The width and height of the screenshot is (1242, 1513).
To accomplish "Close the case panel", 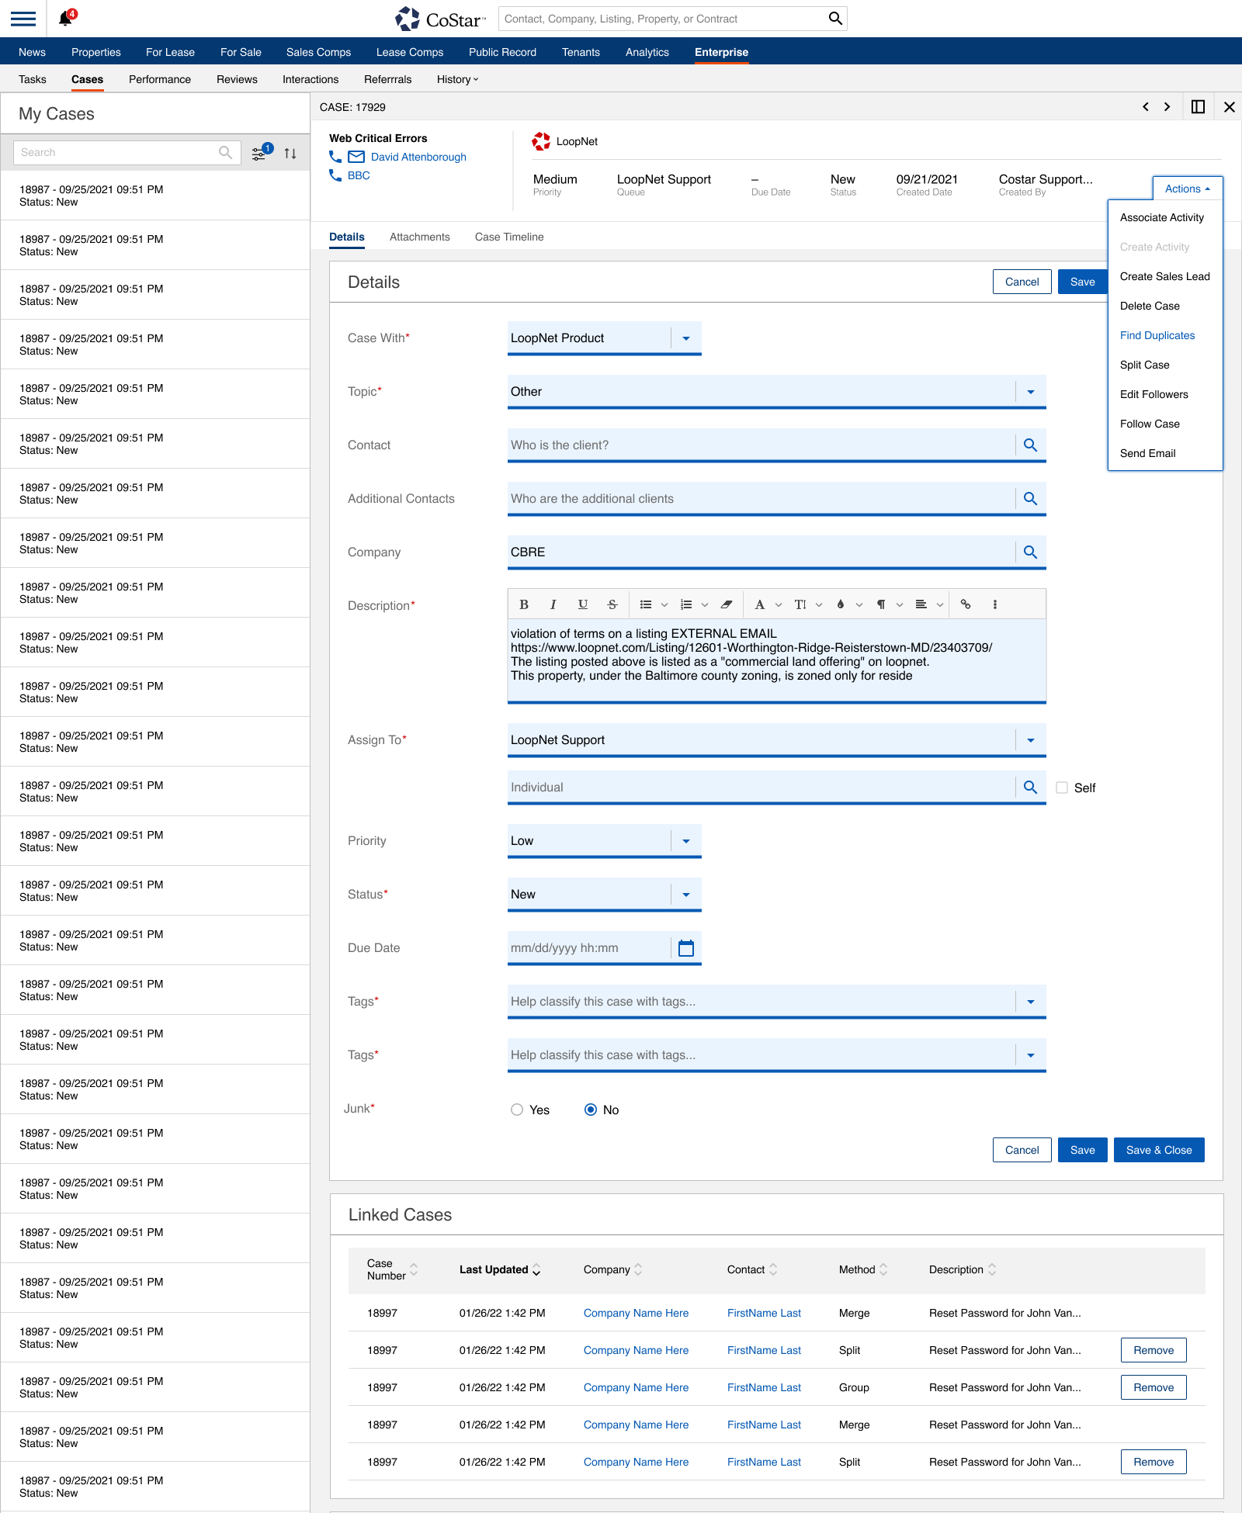I will click(1229, 107).
